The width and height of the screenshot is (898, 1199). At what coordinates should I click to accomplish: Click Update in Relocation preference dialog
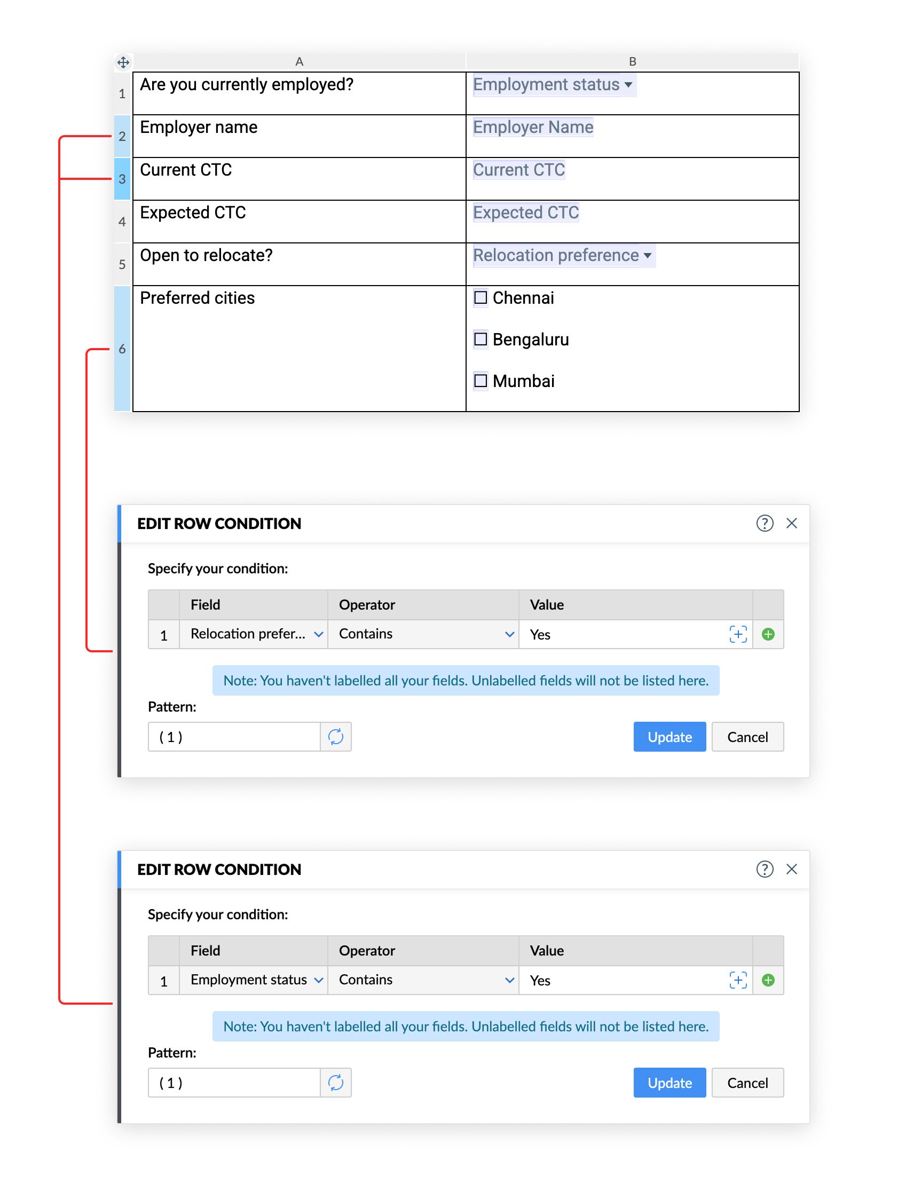[669, 737]
